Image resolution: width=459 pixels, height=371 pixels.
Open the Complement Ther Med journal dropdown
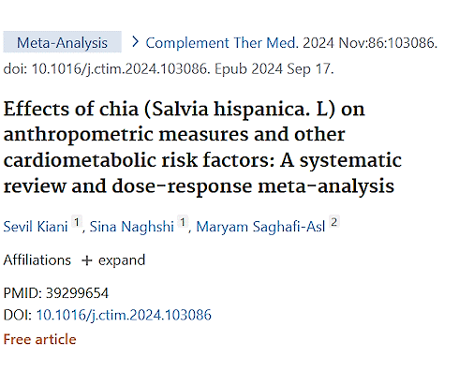(x=220, y=42)
